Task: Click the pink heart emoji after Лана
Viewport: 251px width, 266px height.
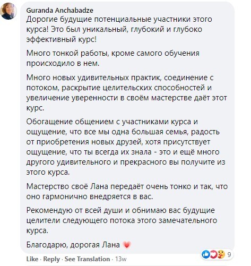Action: pyautogui.click(x=127, y=245)
